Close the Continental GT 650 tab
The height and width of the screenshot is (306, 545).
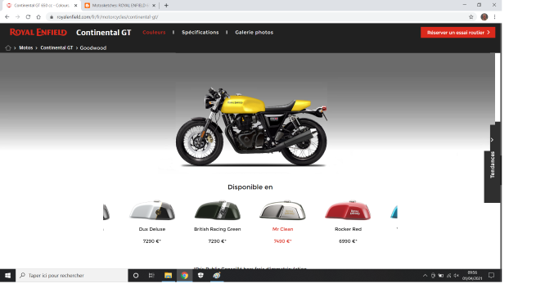coord(76,6)
